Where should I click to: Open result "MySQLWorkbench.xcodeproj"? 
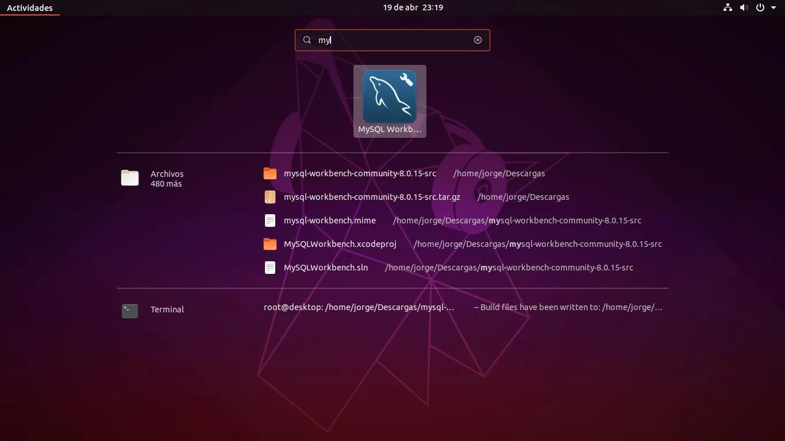pyautogui.click(x=340, y=244)
